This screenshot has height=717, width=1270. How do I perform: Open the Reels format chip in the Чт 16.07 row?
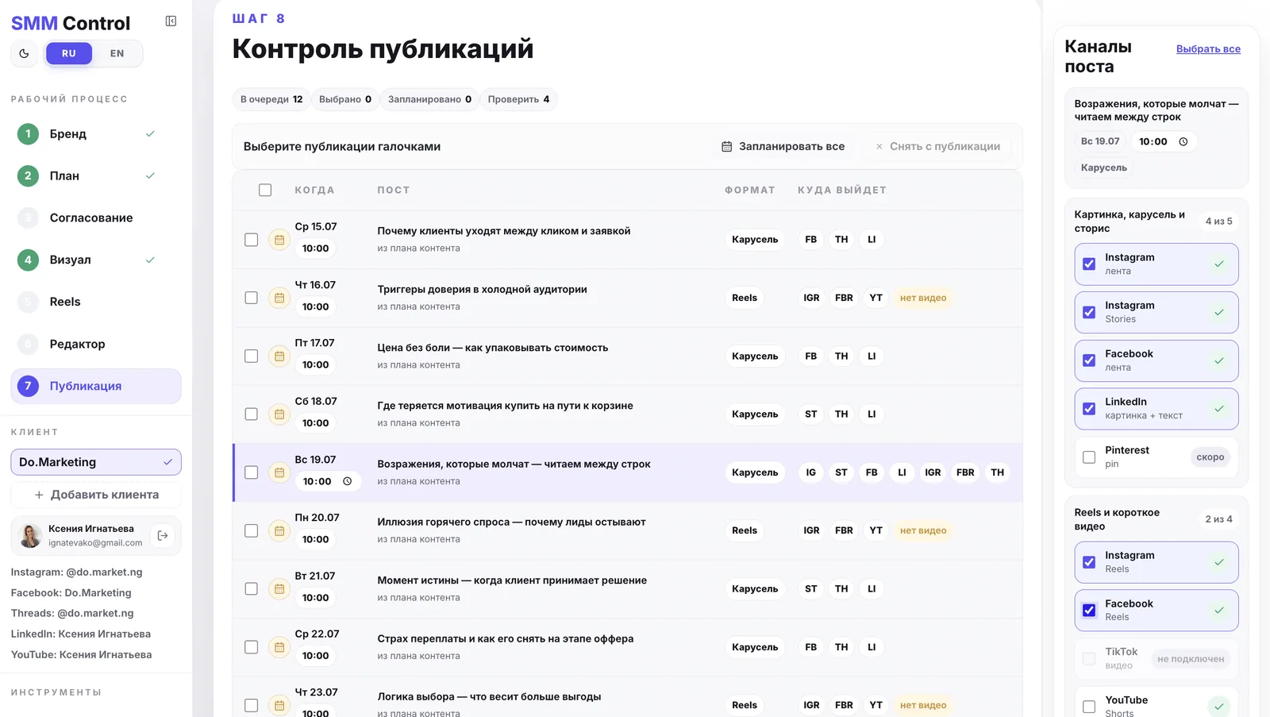745,298
